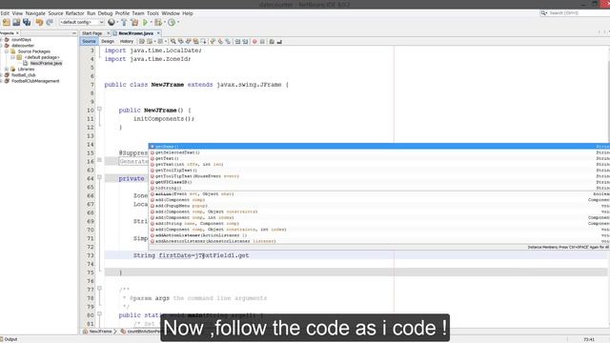Select the football_club project
Viewport: 610px width, 343px height.
(x=24, y=75)
